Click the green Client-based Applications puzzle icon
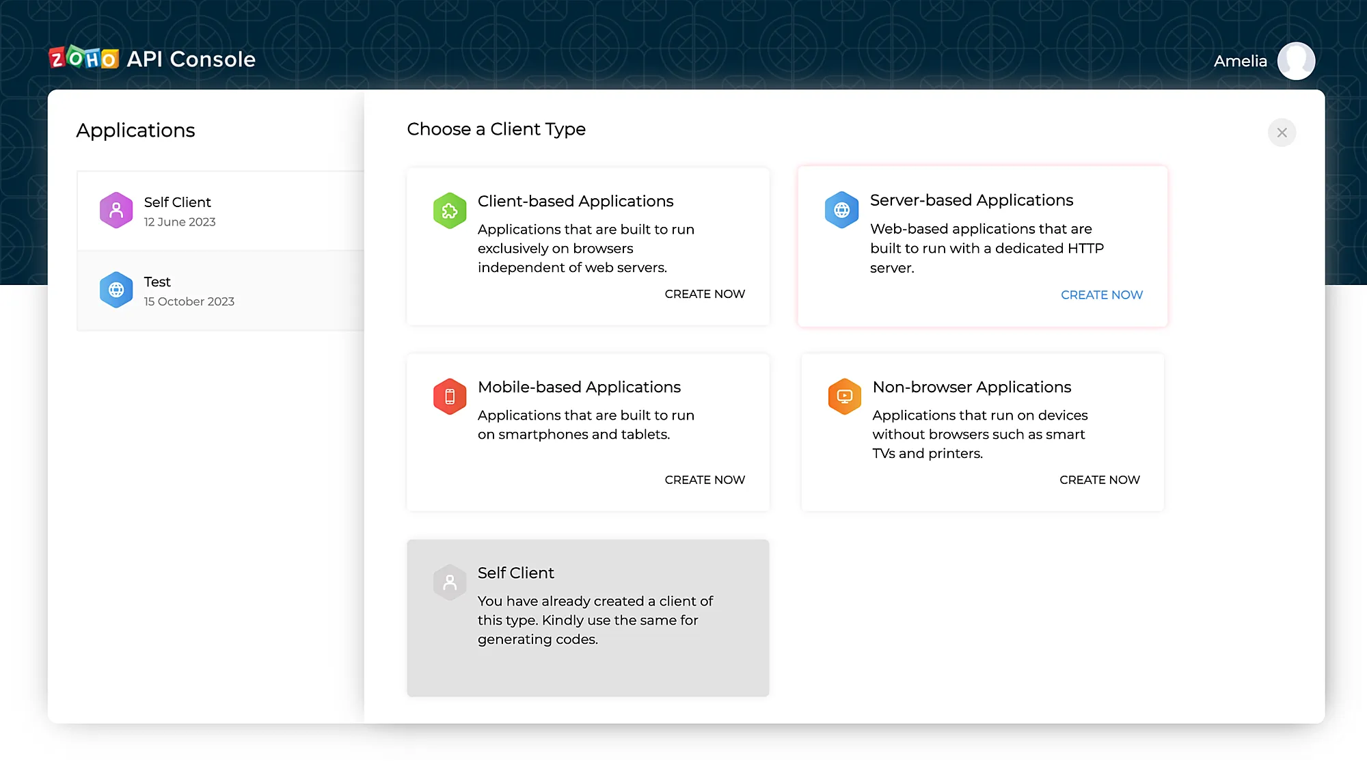 450,210
